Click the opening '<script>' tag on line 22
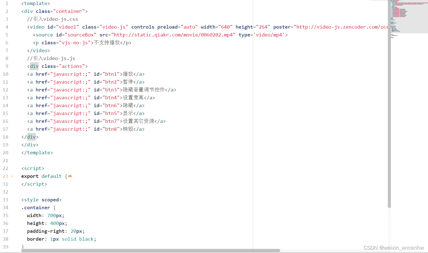Viewport: 428px width, 253px height. pos(33,168)
